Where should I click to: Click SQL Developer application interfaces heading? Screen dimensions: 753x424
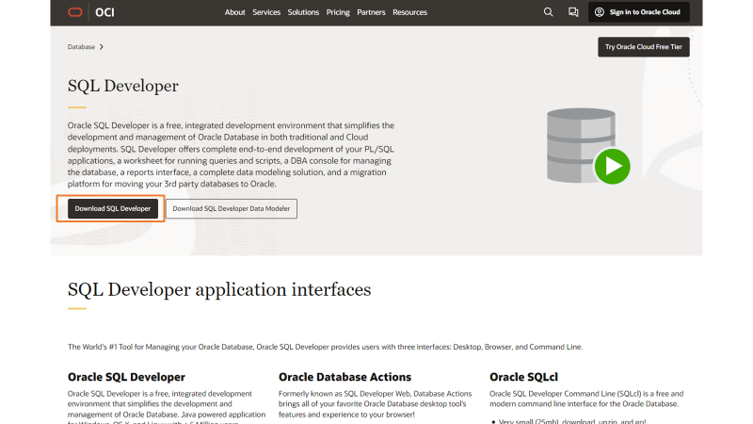219,289
